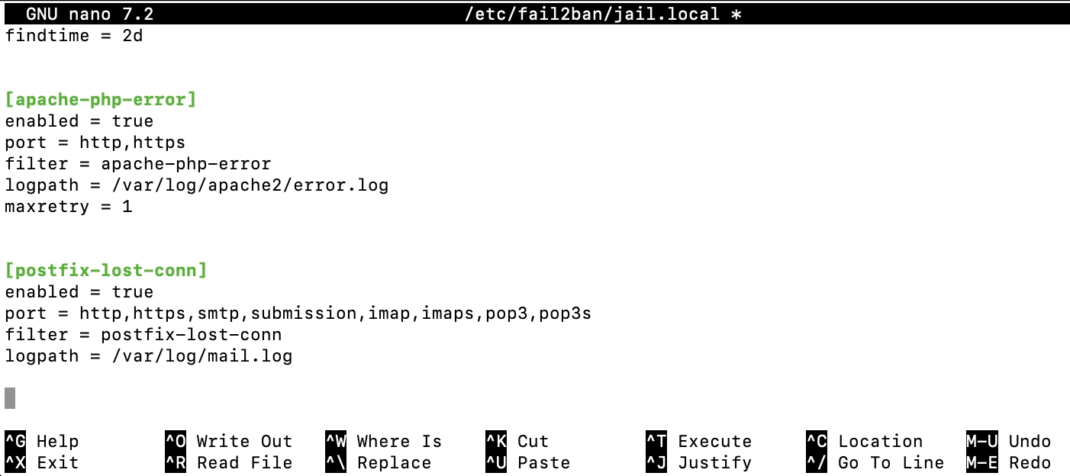Screen dimensions: 1070x476
Task: Click the ^K Cut shortcut
Action: coord(517,442)
